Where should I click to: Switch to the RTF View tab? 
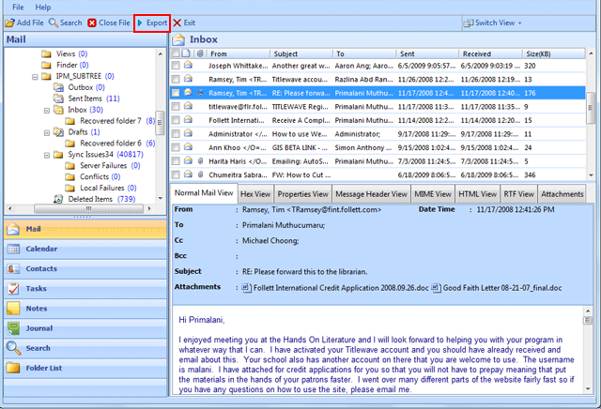pyautogui.click(x=518, y=194)
